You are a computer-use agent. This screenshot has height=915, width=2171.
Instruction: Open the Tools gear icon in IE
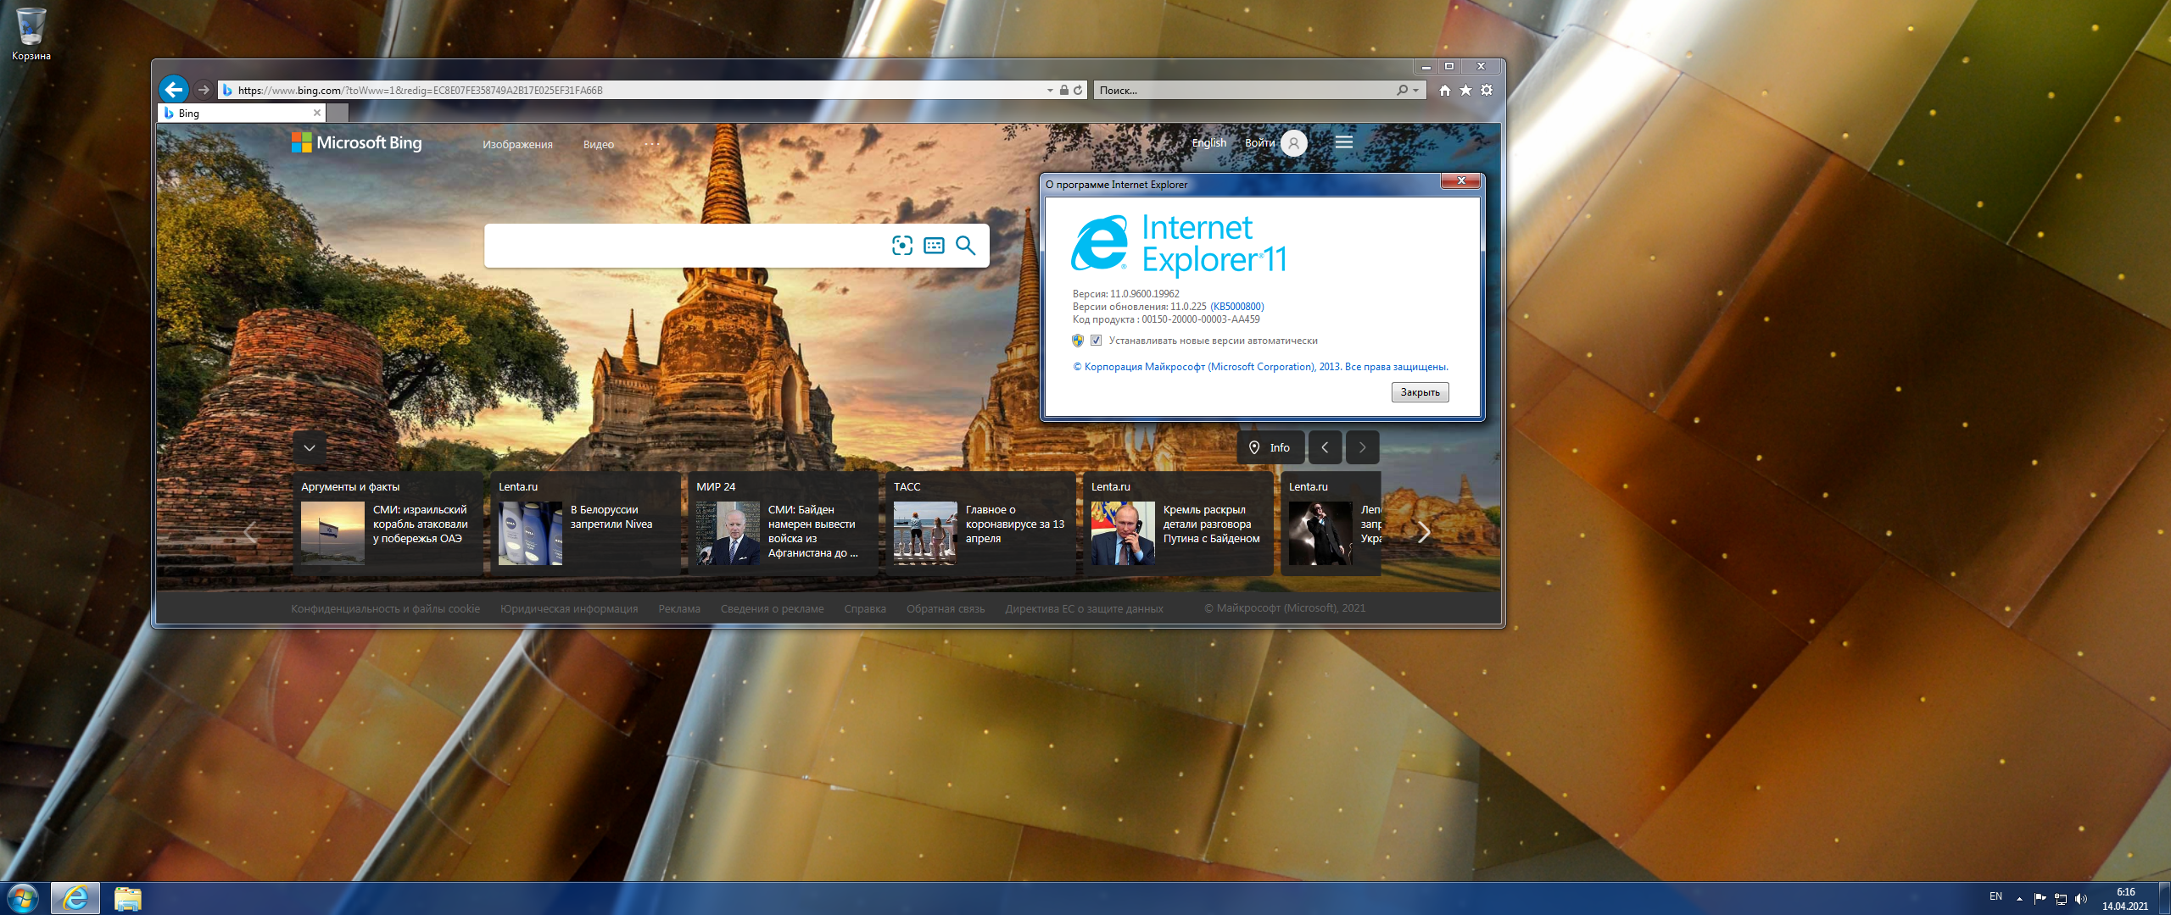click(x=1487, y=90)
